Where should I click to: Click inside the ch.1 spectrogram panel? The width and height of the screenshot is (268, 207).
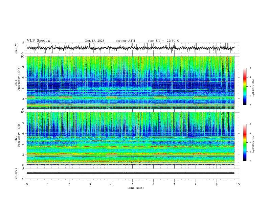130,83
